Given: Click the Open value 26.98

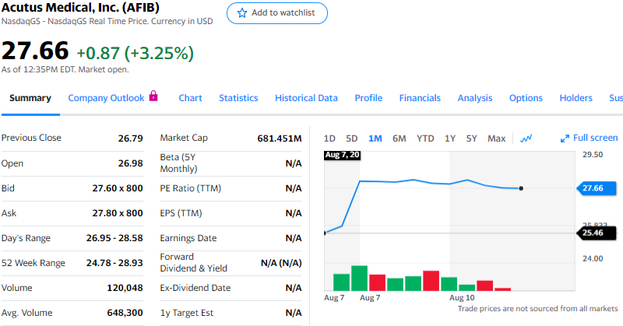Looking at the screenshot, I should click(130, 163).
